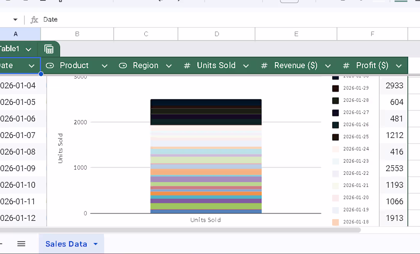This screenshot has height=254, width=420.
Task: Click the 2026-01-18 legend color swatch
Action: click(x=335, y=222)
